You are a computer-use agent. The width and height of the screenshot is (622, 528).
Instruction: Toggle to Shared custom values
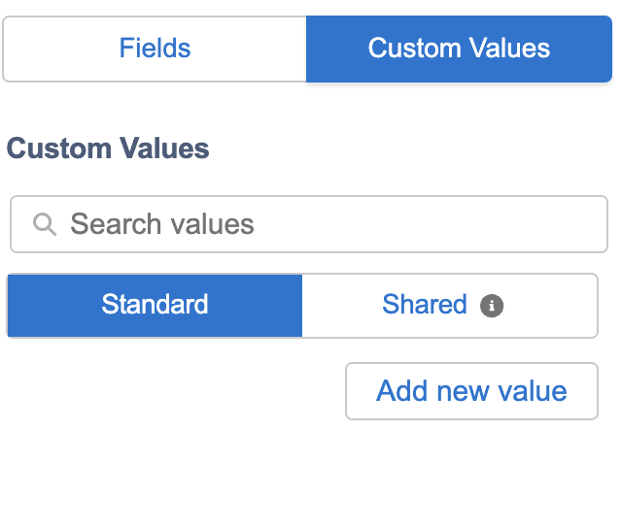pos(449,306)
